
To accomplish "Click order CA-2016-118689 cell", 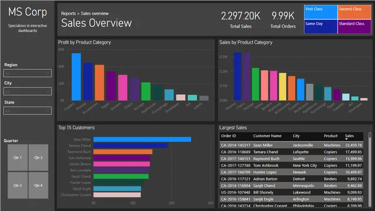I will click(236, 152).
